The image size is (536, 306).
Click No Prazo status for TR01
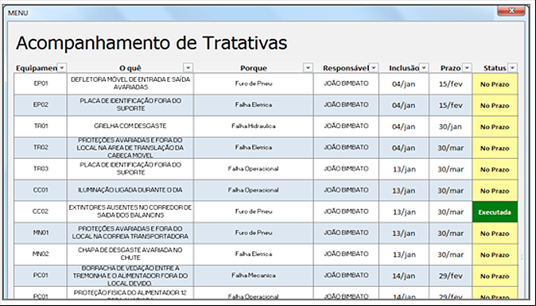(x=495, y=126)
